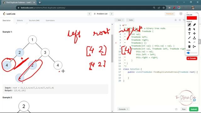Click the browser address bar URL
Viewport: 201px width, 113px height.
tap(43, 8)
